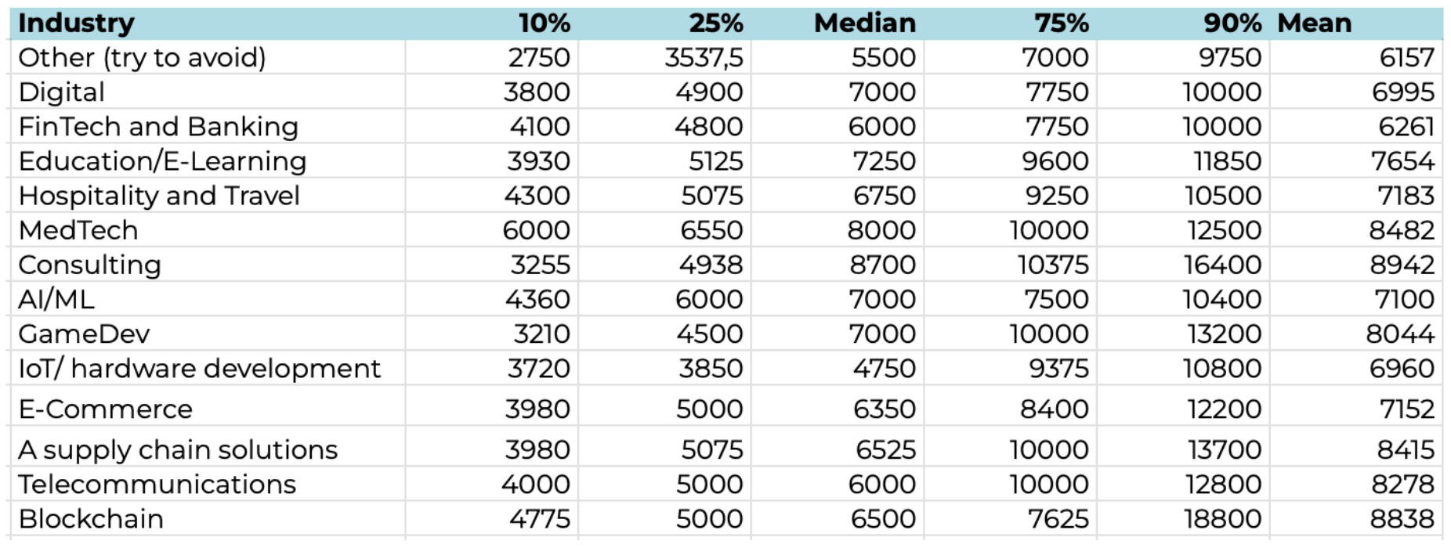Select the Mean column header
Screen dimensions: 1451x548
[1356, 23]
